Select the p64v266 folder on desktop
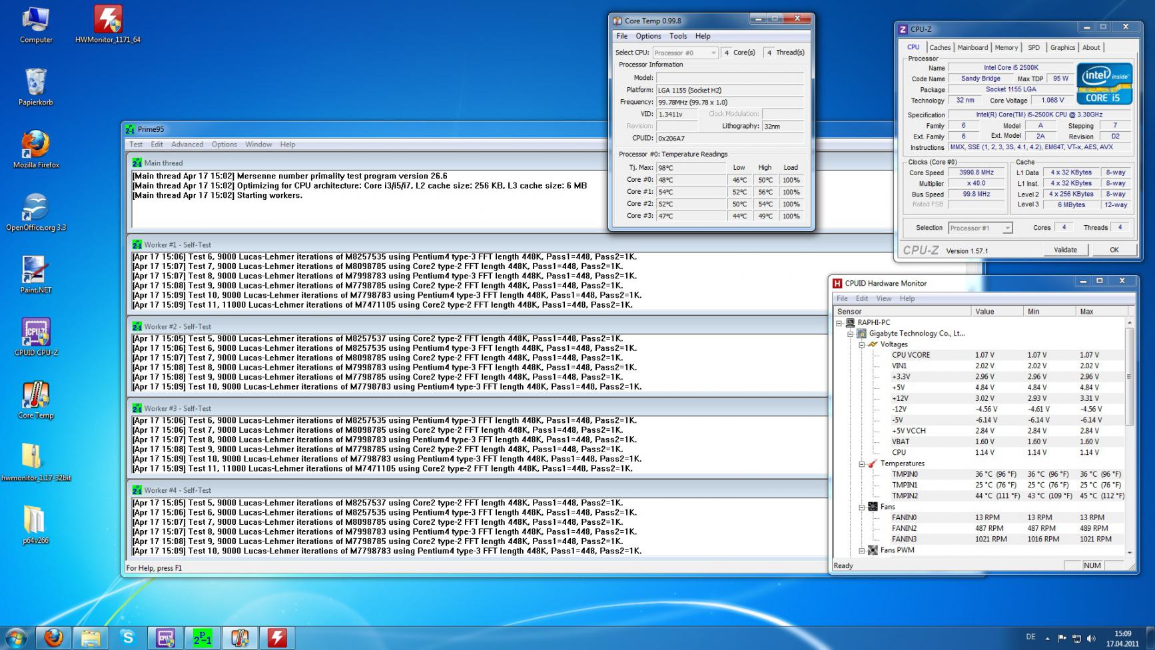This screenshot has height=650, width=1155. pyautogui.click(x=36, y=525)
